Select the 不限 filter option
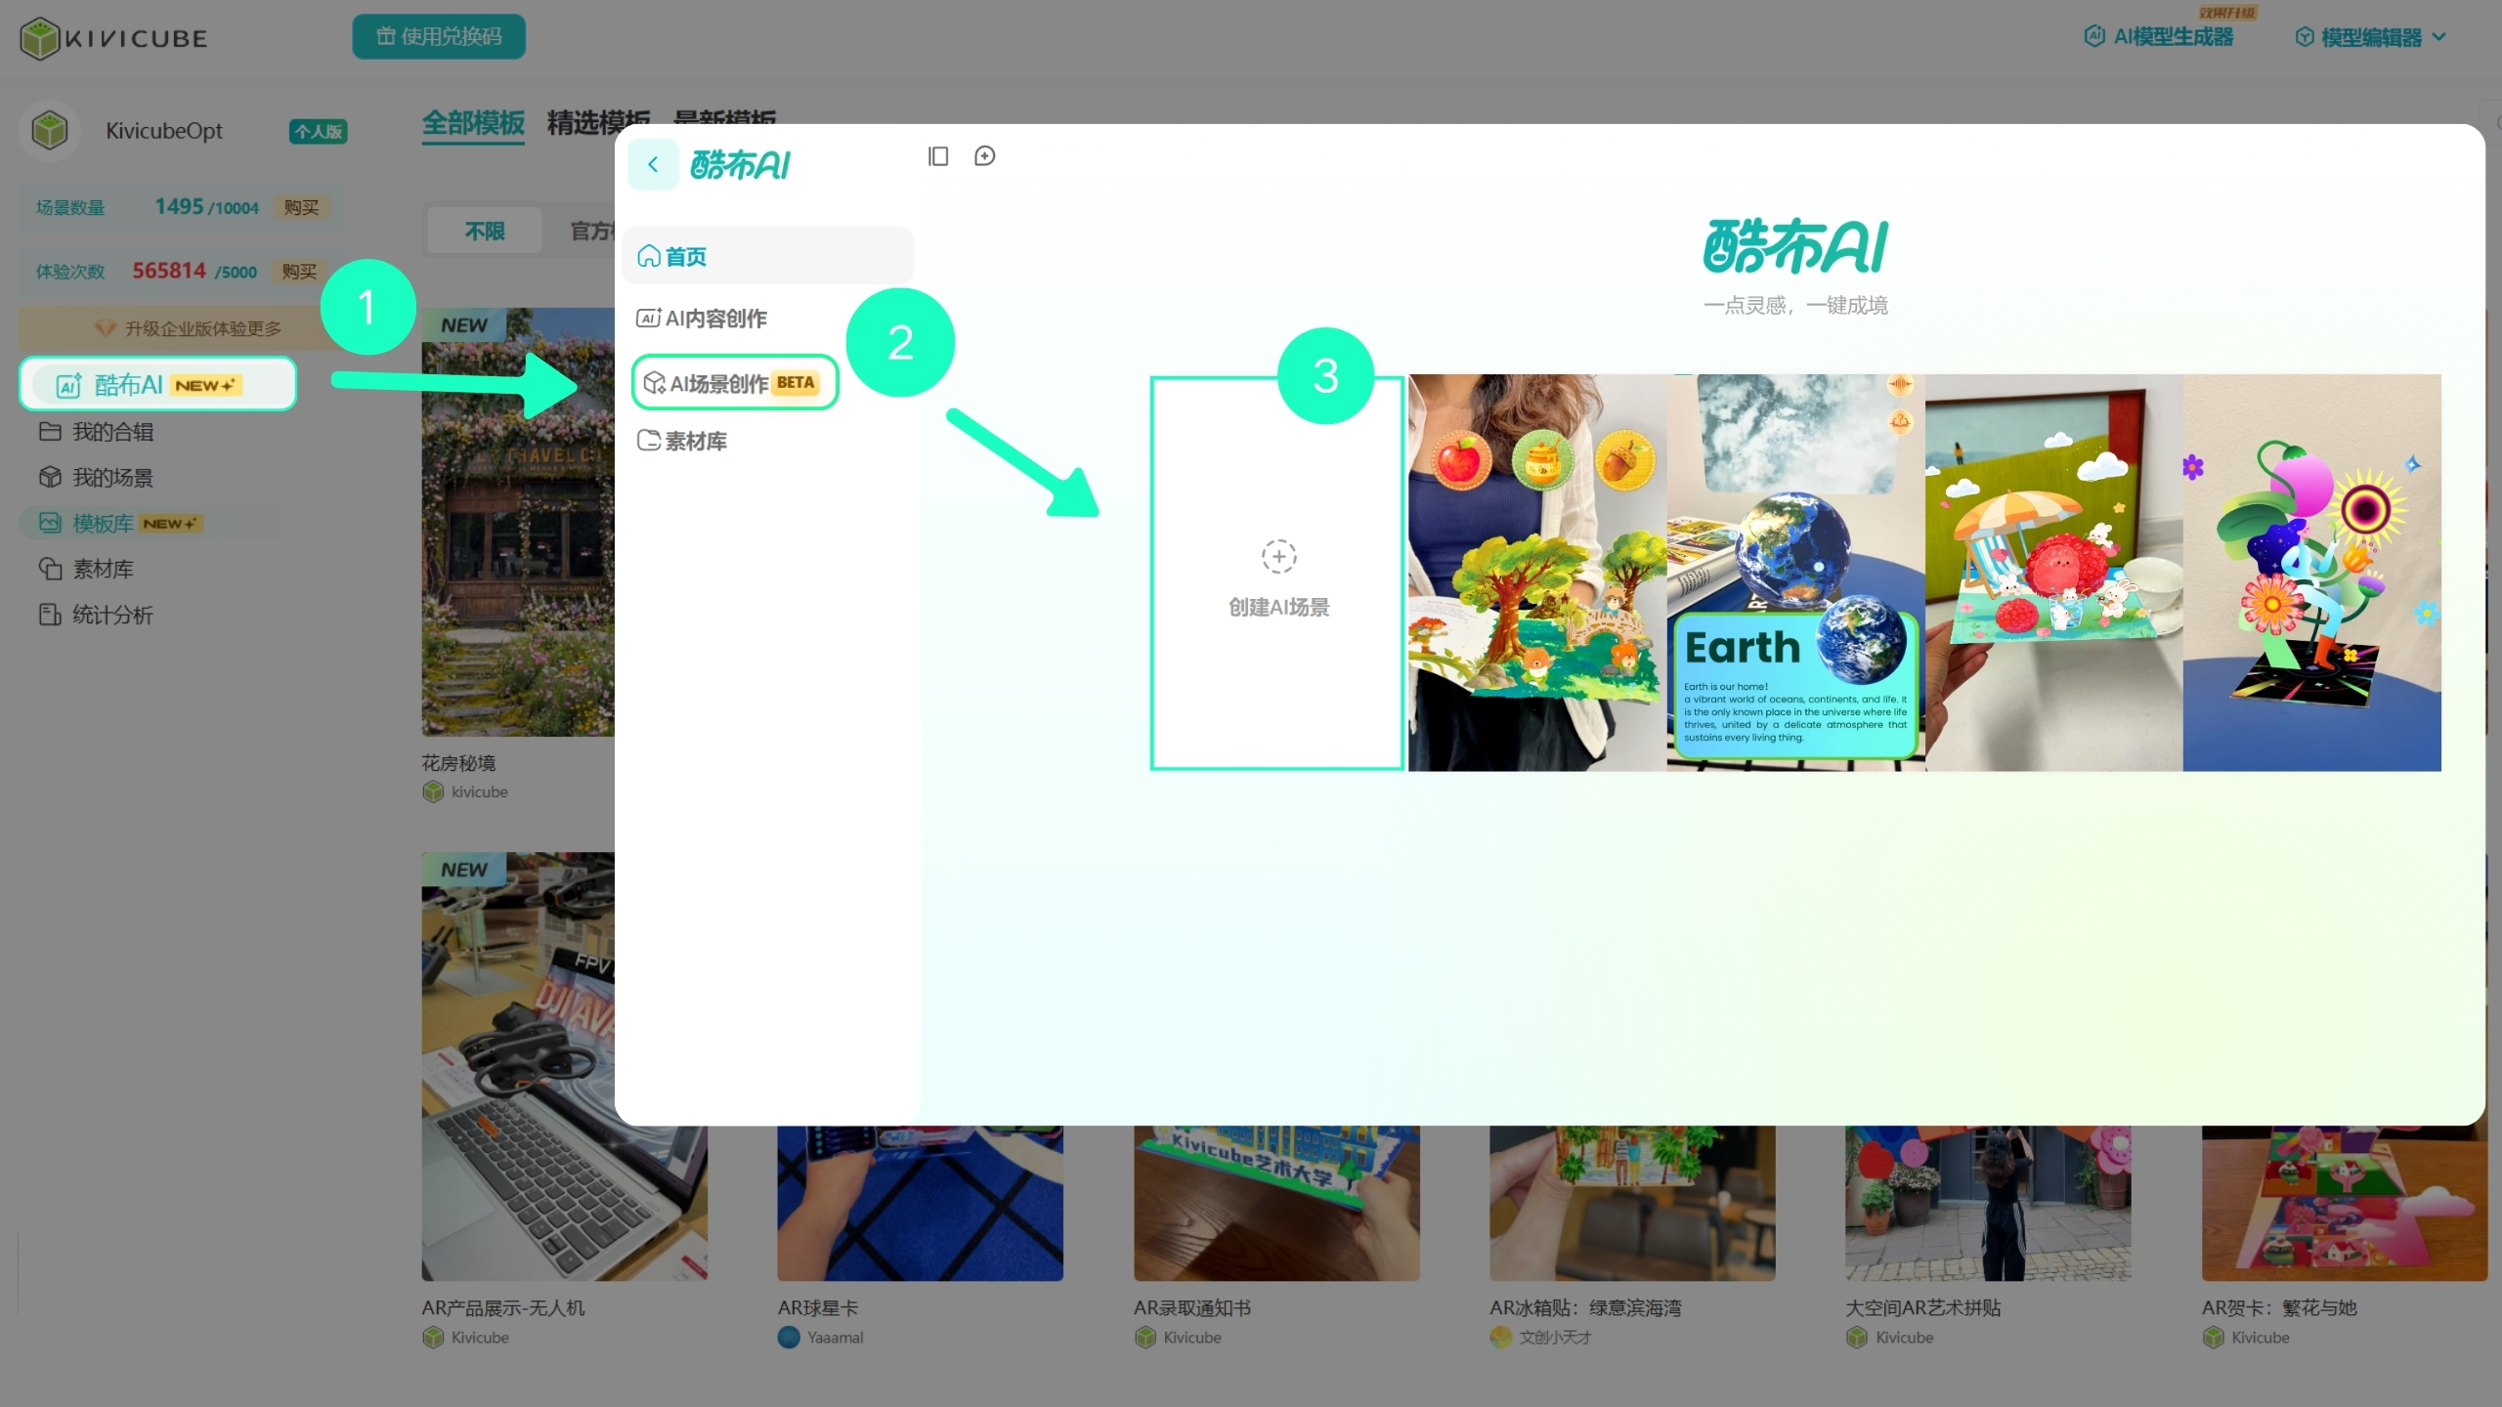2502x1407 pixels. tap(485, 232)
